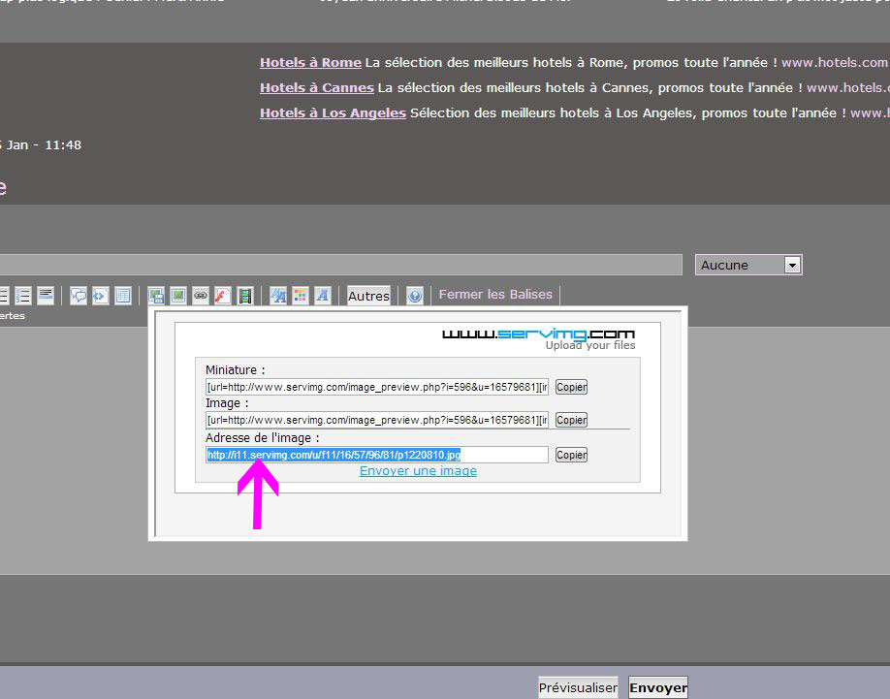Viewport: 890px width, 699px height.
Task: Open the Hotels à Rome ad link
Action: (310, 62)
